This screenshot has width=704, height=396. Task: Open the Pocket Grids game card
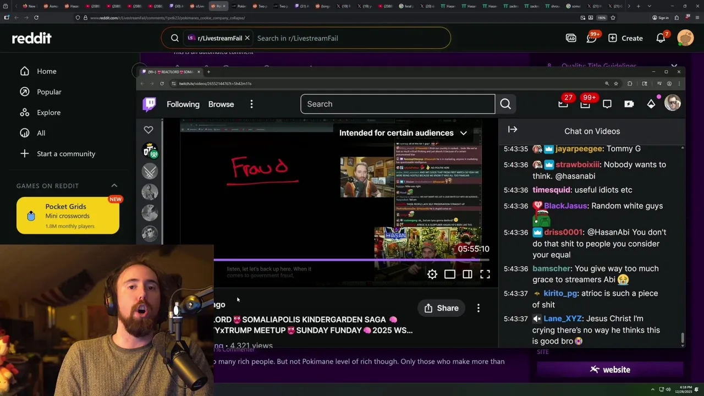68,216
